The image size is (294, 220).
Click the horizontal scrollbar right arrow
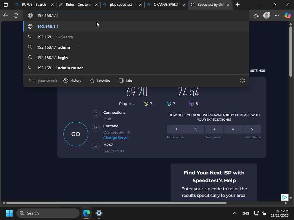coord(286,203)
